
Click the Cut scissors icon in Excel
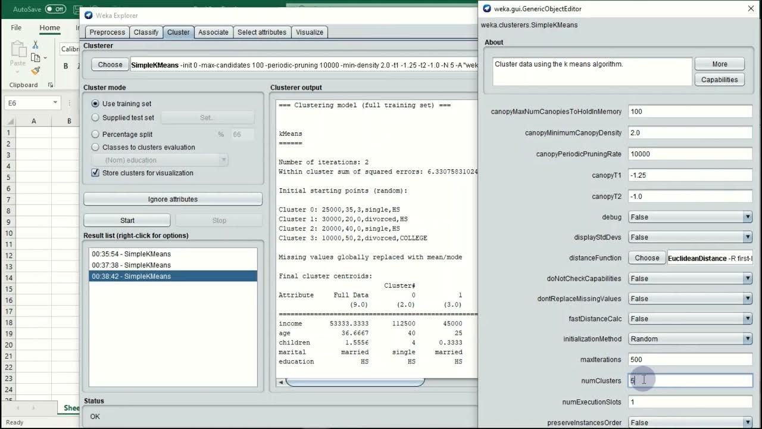35,45
